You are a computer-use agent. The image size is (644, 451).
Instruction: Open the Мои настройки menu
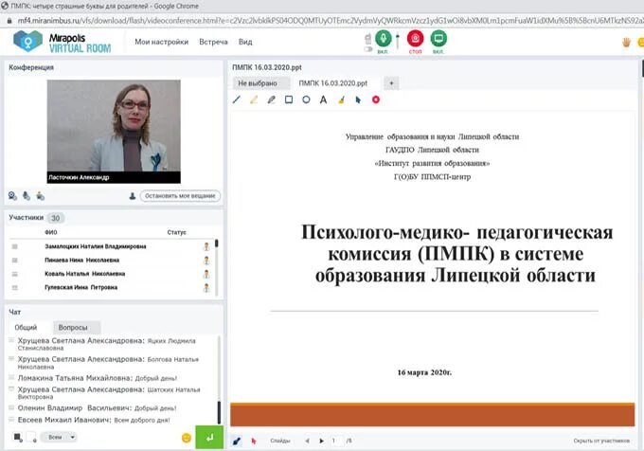tap(161, 42)
